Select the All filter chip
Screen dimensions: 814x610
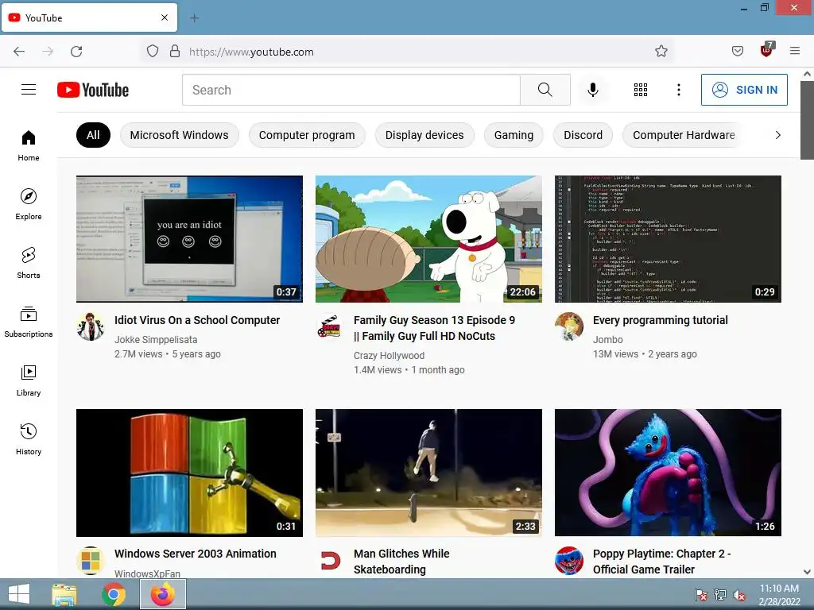tap(94, 135)
